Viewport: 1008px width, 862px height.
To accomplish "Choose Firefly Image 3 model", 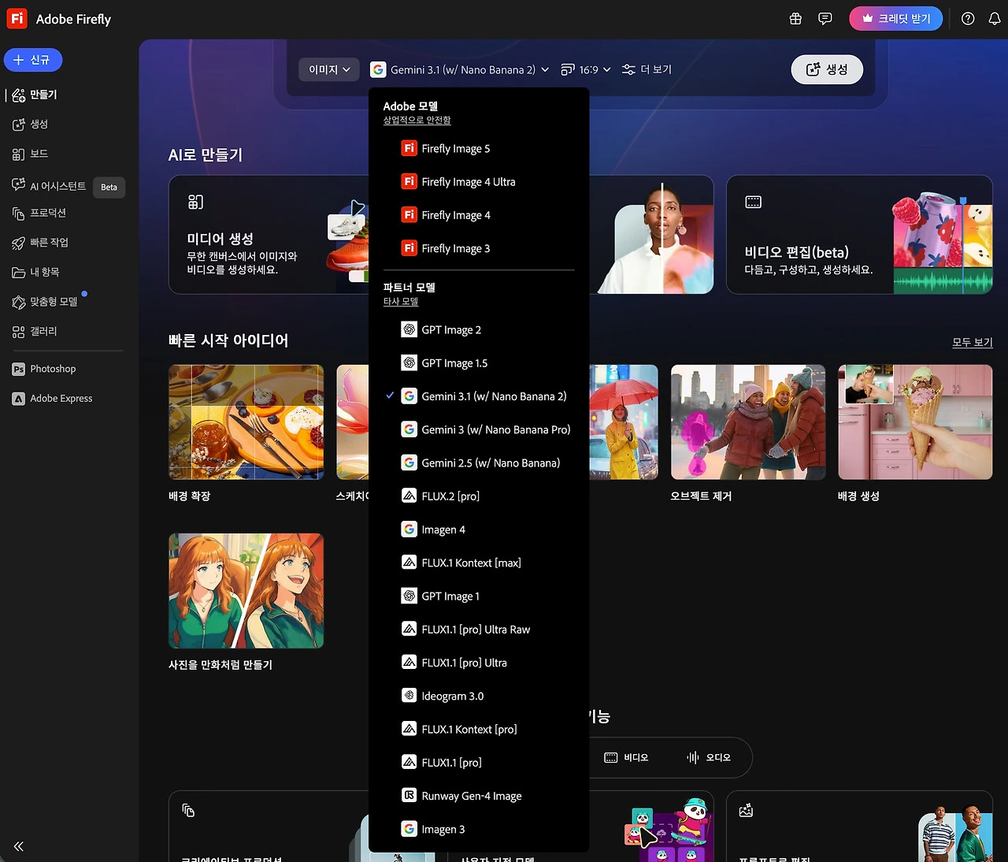I will point(479,248).
